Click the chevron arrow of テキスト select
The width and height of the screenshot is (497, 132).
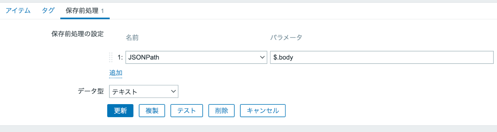pyautogui.click(x=173, y=91)
